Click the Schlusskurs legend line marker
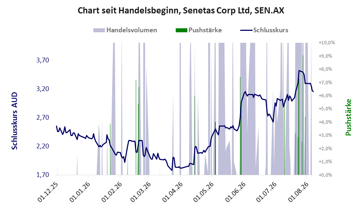The image size is (362, 214). coord(246,30)
